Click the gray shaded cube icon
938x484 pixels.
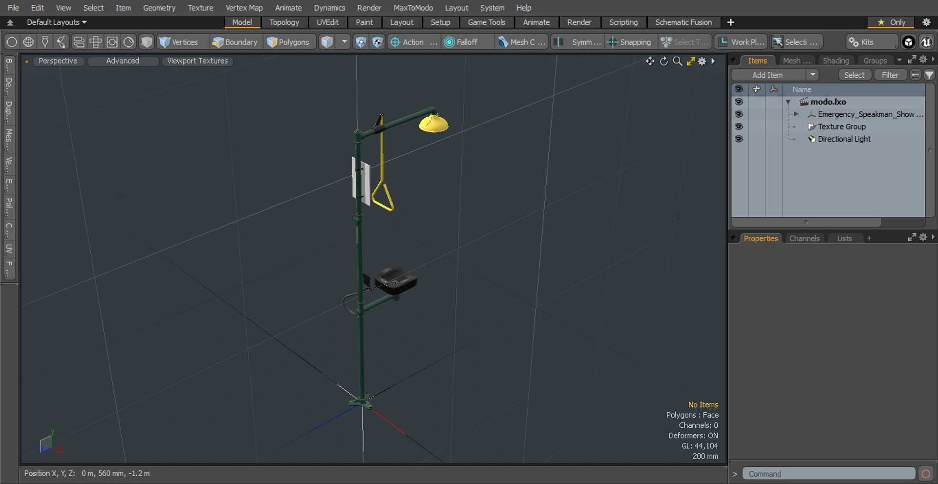[x=146, y=42]
